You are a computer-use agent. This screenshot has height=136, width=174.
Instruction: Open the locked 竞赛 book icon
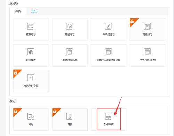[x=70, y=116]
